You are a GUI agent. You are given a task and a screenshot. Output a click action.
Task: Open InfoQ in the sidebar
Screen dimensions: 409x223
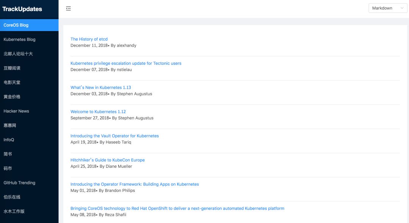click(29, 140)
